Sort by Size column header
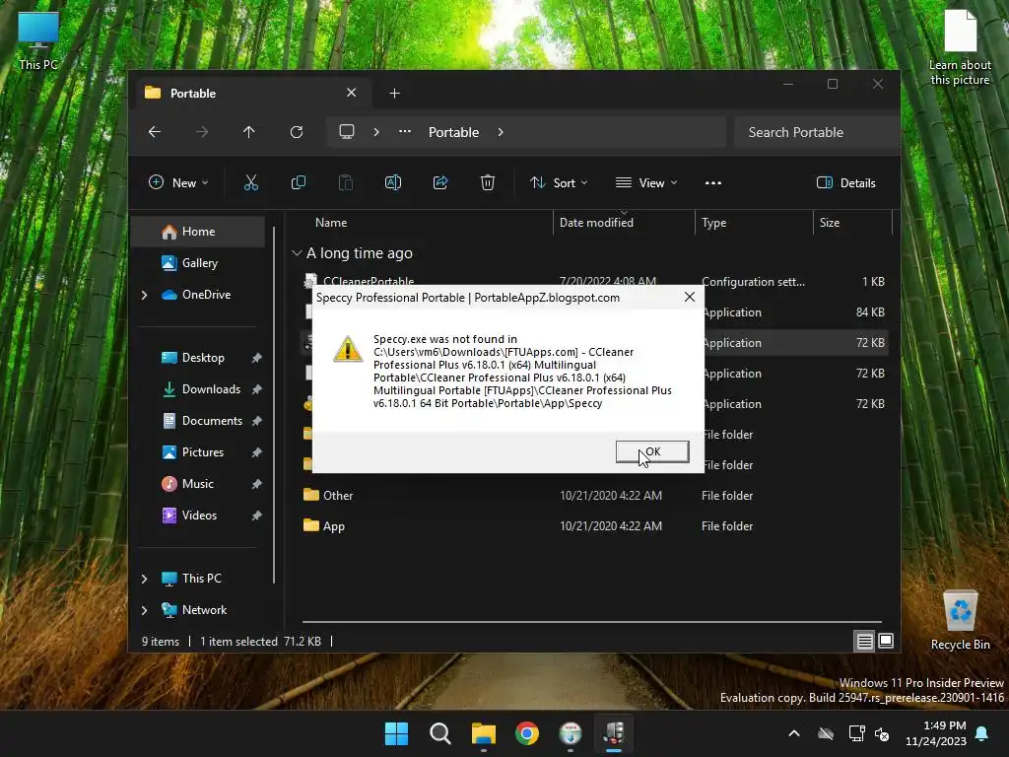The height and width of the screenshot is (757, 1009). [x=830, y=222]
